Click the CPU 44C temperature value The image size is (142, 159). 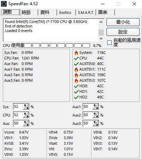tap(100, 58)
